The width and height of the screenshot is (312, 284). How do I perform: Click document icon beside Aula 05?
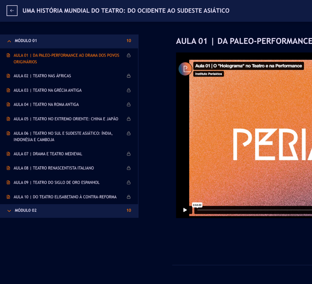[9, 119]
